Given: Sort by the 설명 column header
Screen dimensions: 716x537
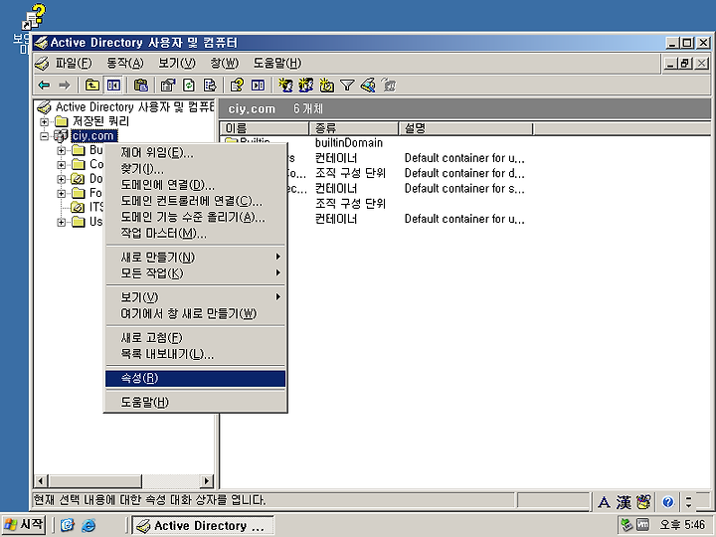Looking at the screenshot, I should pyautogui.click(x=465, y=128).
